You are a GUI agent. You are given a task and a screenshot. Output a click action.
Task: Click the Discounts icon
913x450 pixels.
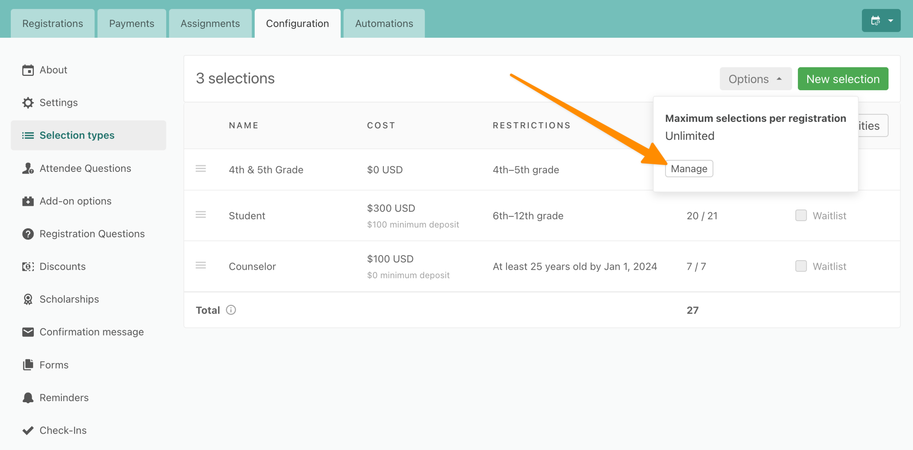click(28, 267)
